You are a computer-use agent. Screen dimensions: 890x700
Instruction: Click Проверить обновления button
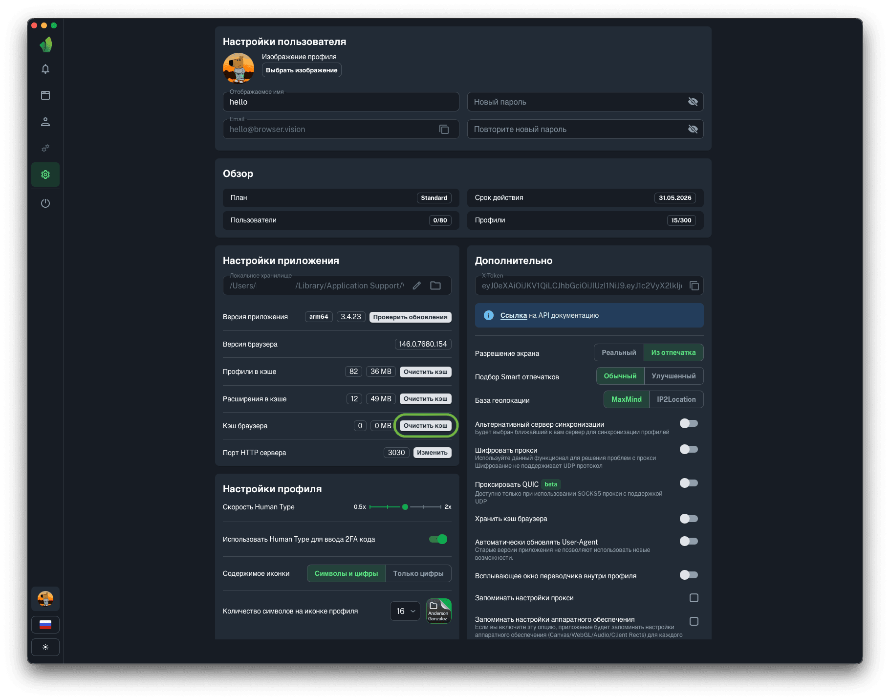(x=410, y=317)
